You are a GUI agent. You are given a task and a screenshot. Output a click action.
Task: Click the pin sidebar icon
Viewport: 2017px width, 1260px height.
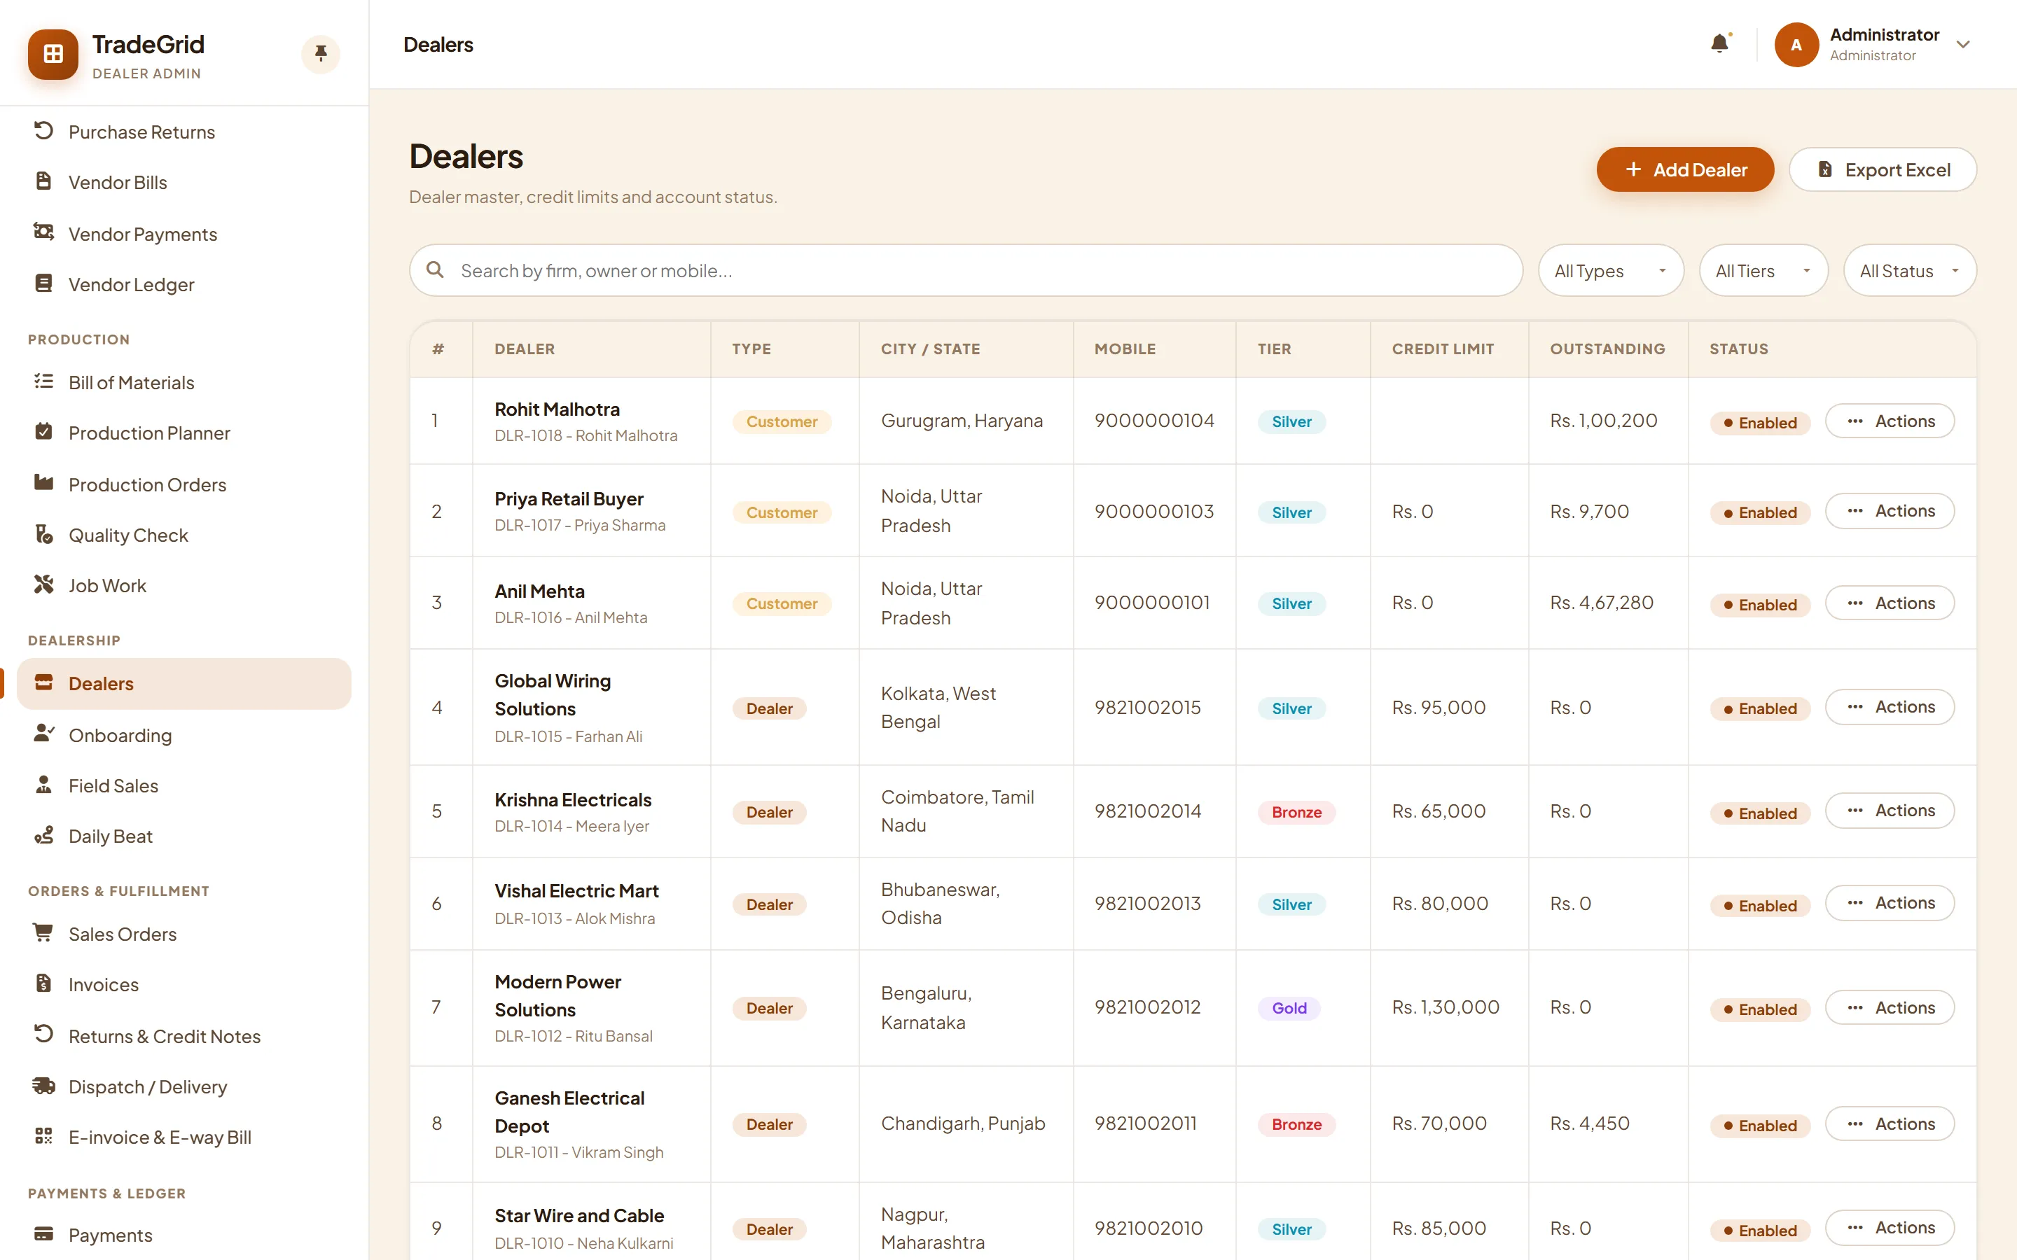[320, 54]
